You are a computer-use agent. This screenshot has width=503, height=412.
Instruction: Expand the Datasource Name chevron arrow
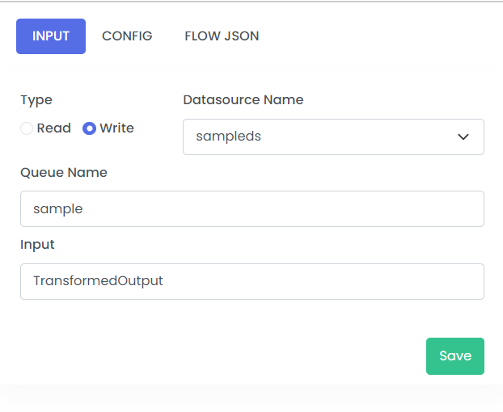[463, 137]
